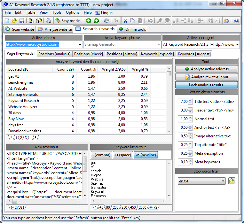The image size is (244, 223).
Task: Click keyword table vertical scrollbar thumb
Action: point(169,74)
